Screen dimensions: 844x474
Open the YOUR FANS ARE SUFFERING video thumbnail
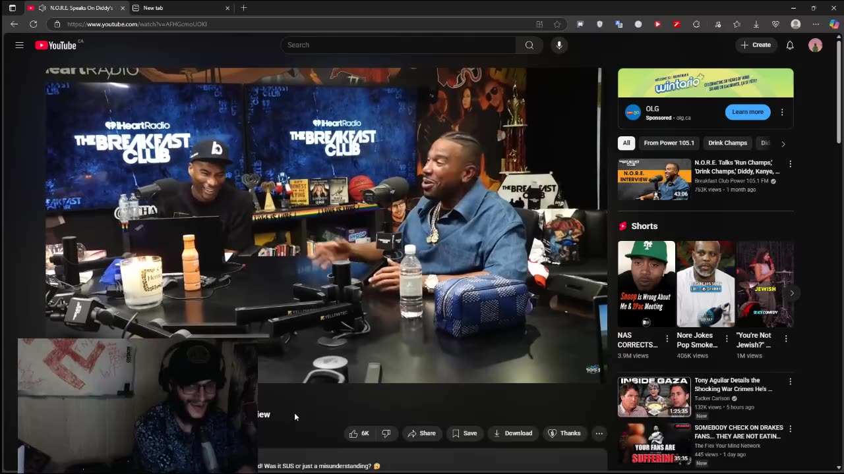[654, 444]
